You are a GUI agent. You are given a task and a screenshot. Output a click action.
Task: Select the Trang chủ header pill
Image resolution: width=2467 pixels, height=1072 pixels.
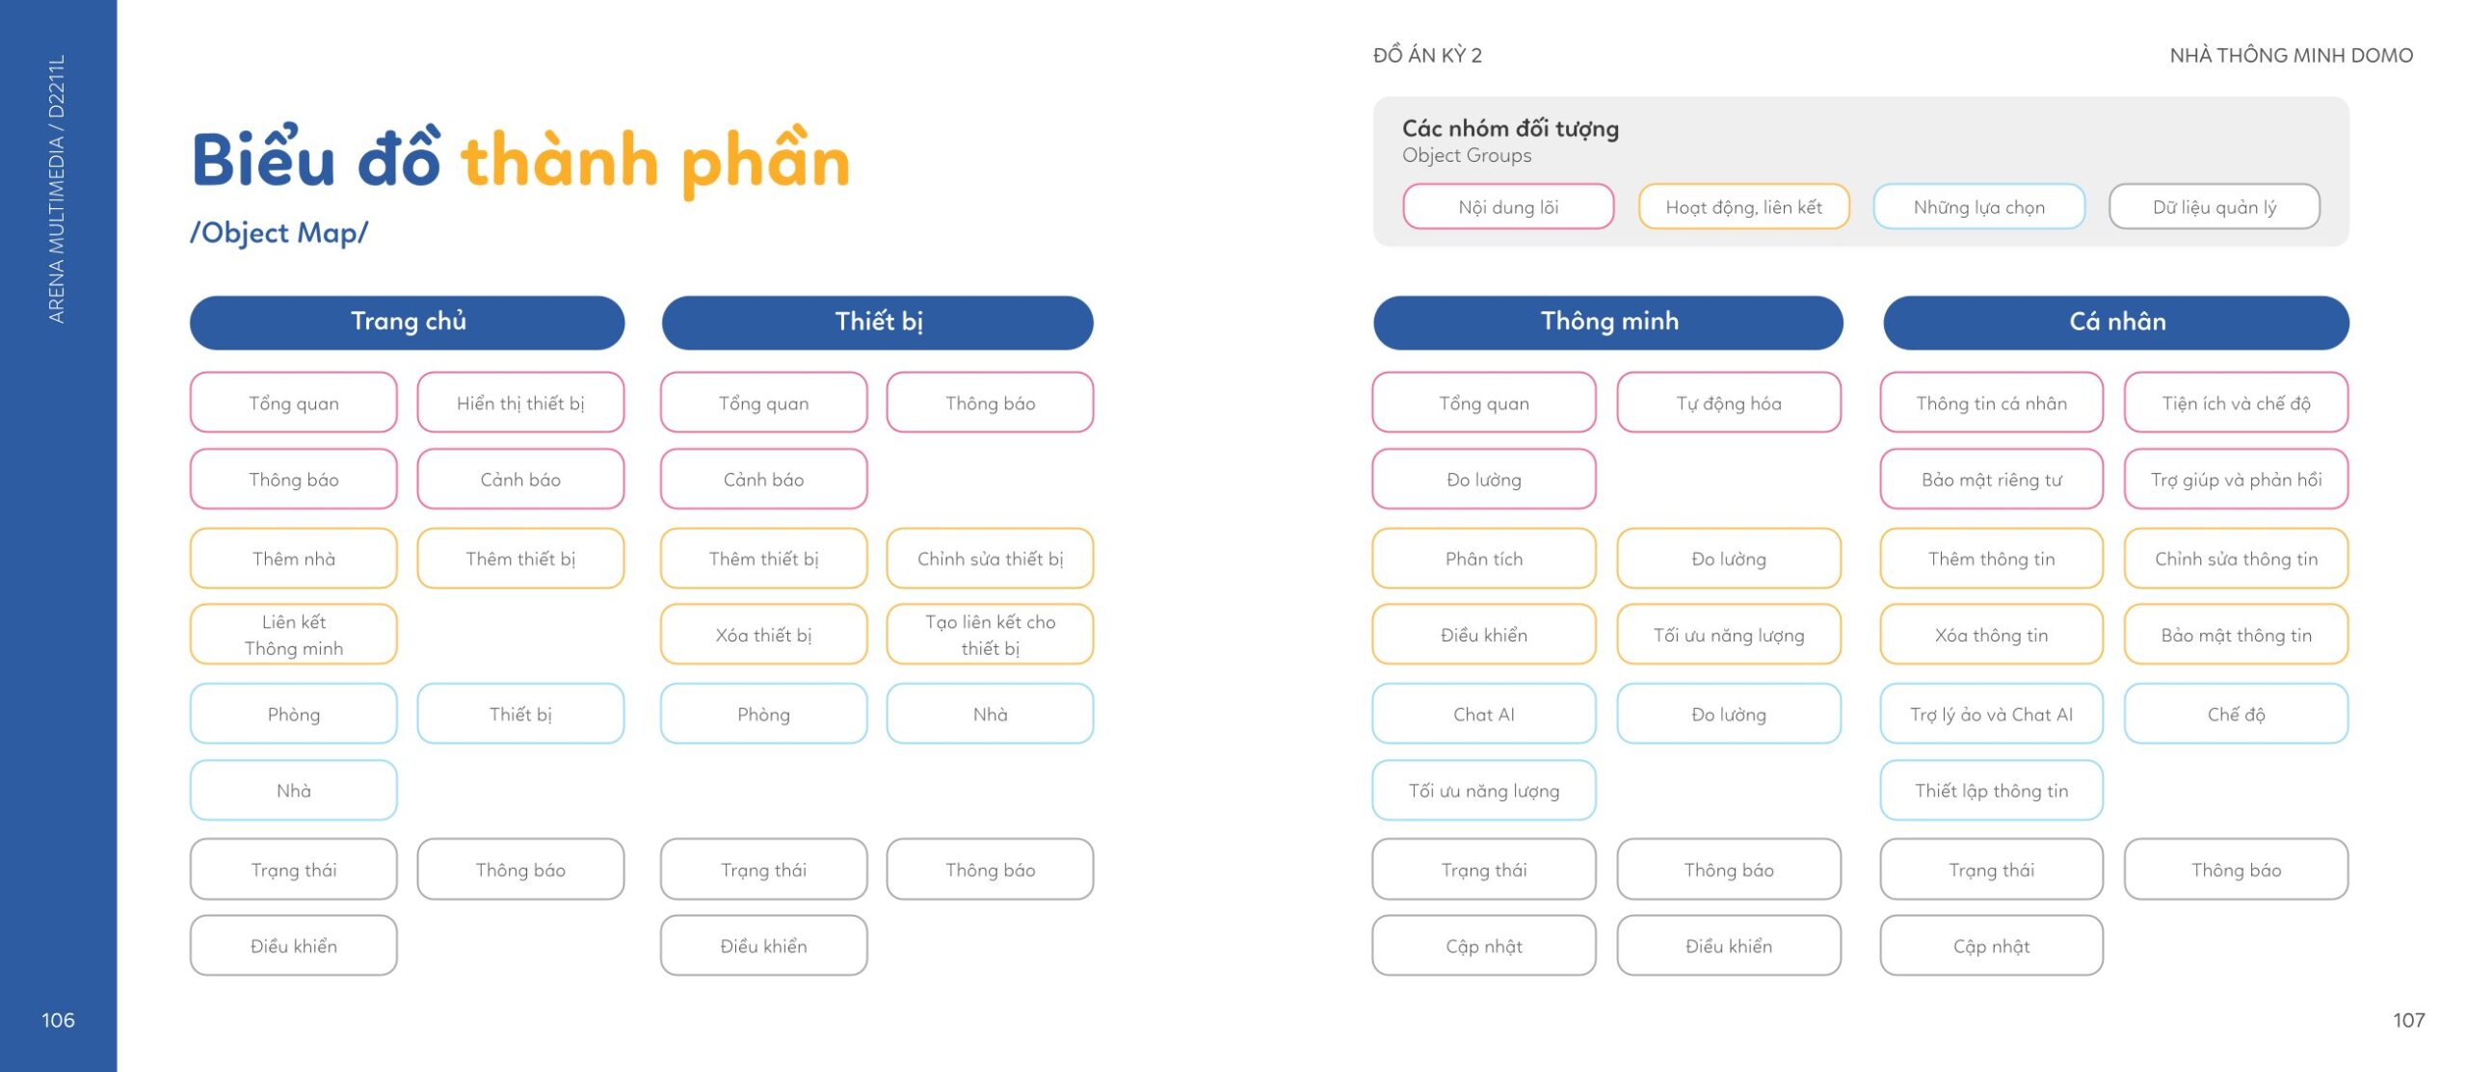pos(407,322)
